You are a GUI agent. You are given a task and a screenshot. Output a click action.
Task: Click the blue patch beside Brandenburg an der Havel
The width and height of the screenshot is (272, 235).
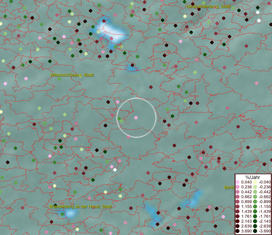pos(71,213)
